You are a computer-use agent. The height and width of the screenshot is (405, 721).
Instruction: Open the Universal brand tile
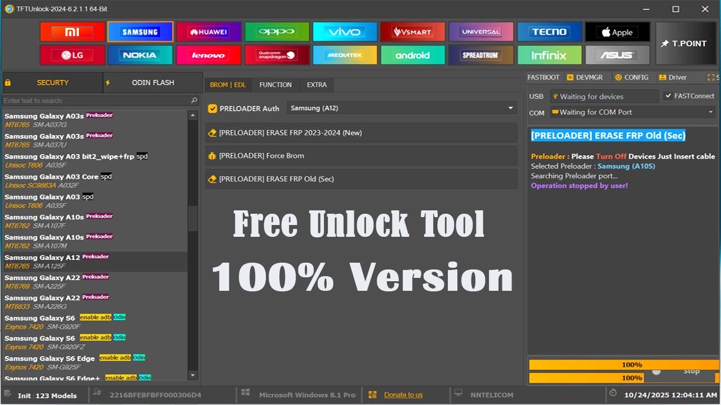point(481,31)
